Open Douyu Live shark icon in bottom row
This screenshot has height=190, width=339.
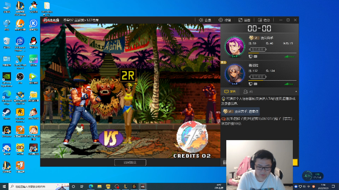coord(20,167)
